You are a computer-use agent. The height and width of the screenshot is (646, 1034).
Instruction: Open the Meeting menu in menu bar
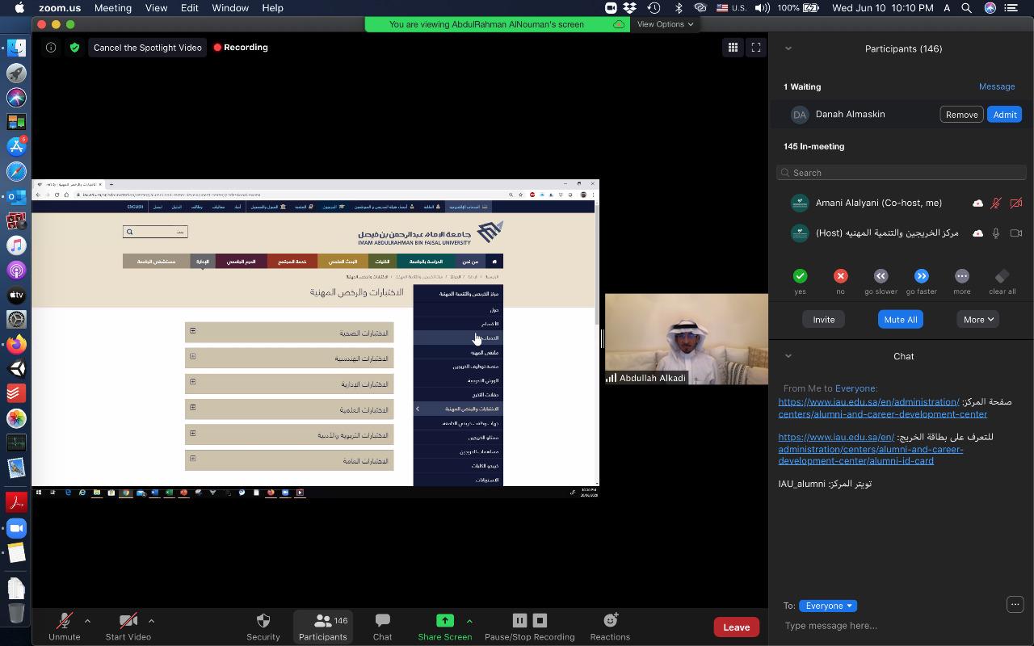coord(112,8)
